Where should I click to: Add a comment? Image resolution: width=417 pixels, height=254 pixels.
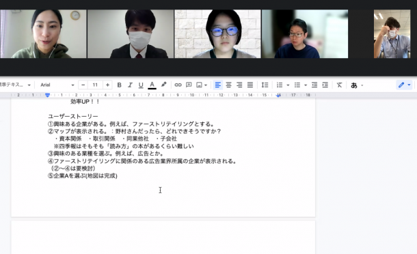189,85
